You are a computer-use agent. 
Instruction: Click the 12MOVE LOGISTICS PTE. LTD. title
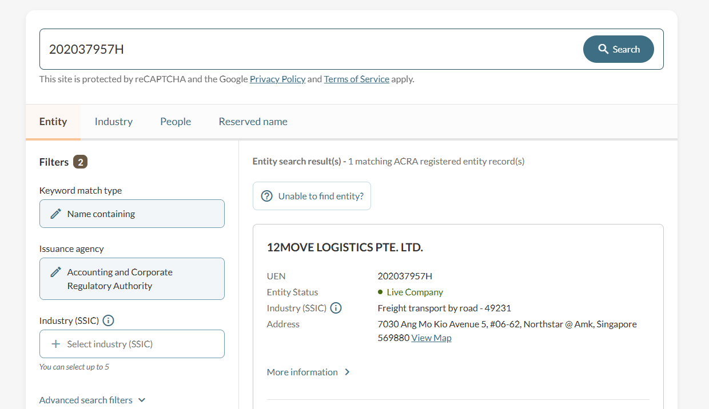[345, 247]
